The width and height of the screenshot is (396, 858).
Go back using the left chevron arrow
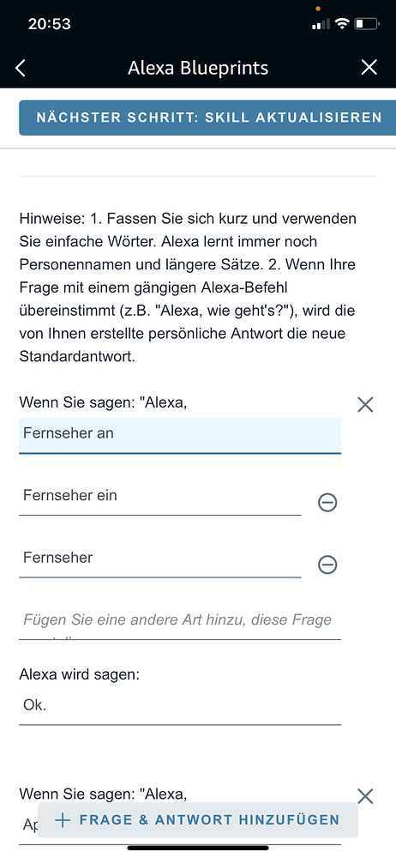click(x=21, y=68)
